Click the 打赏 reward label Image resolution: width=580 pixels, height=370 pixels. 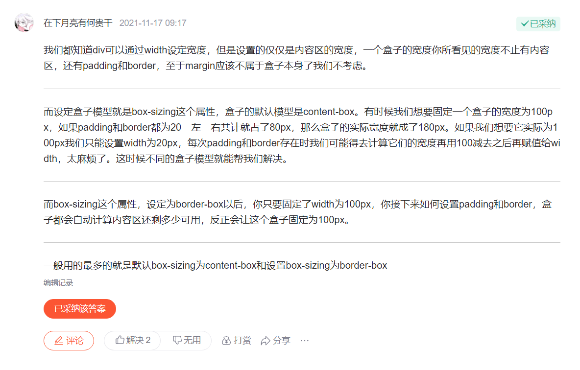pos(242,341)
